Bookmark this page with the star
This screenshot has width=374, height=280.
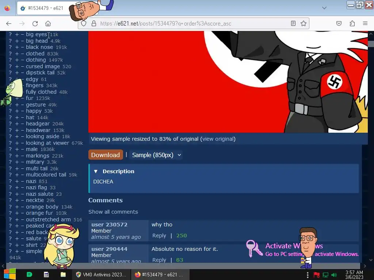[x=304, y=23]
